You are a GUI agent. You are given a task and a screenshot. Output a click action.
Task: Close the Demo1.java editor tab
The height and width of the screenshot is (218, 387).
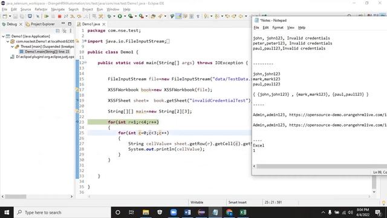click(x=104, y=24)
